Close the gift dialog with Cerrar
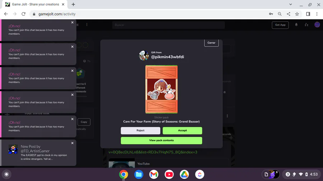The width and height of the screenshot is (323, 181). [211, 43]
